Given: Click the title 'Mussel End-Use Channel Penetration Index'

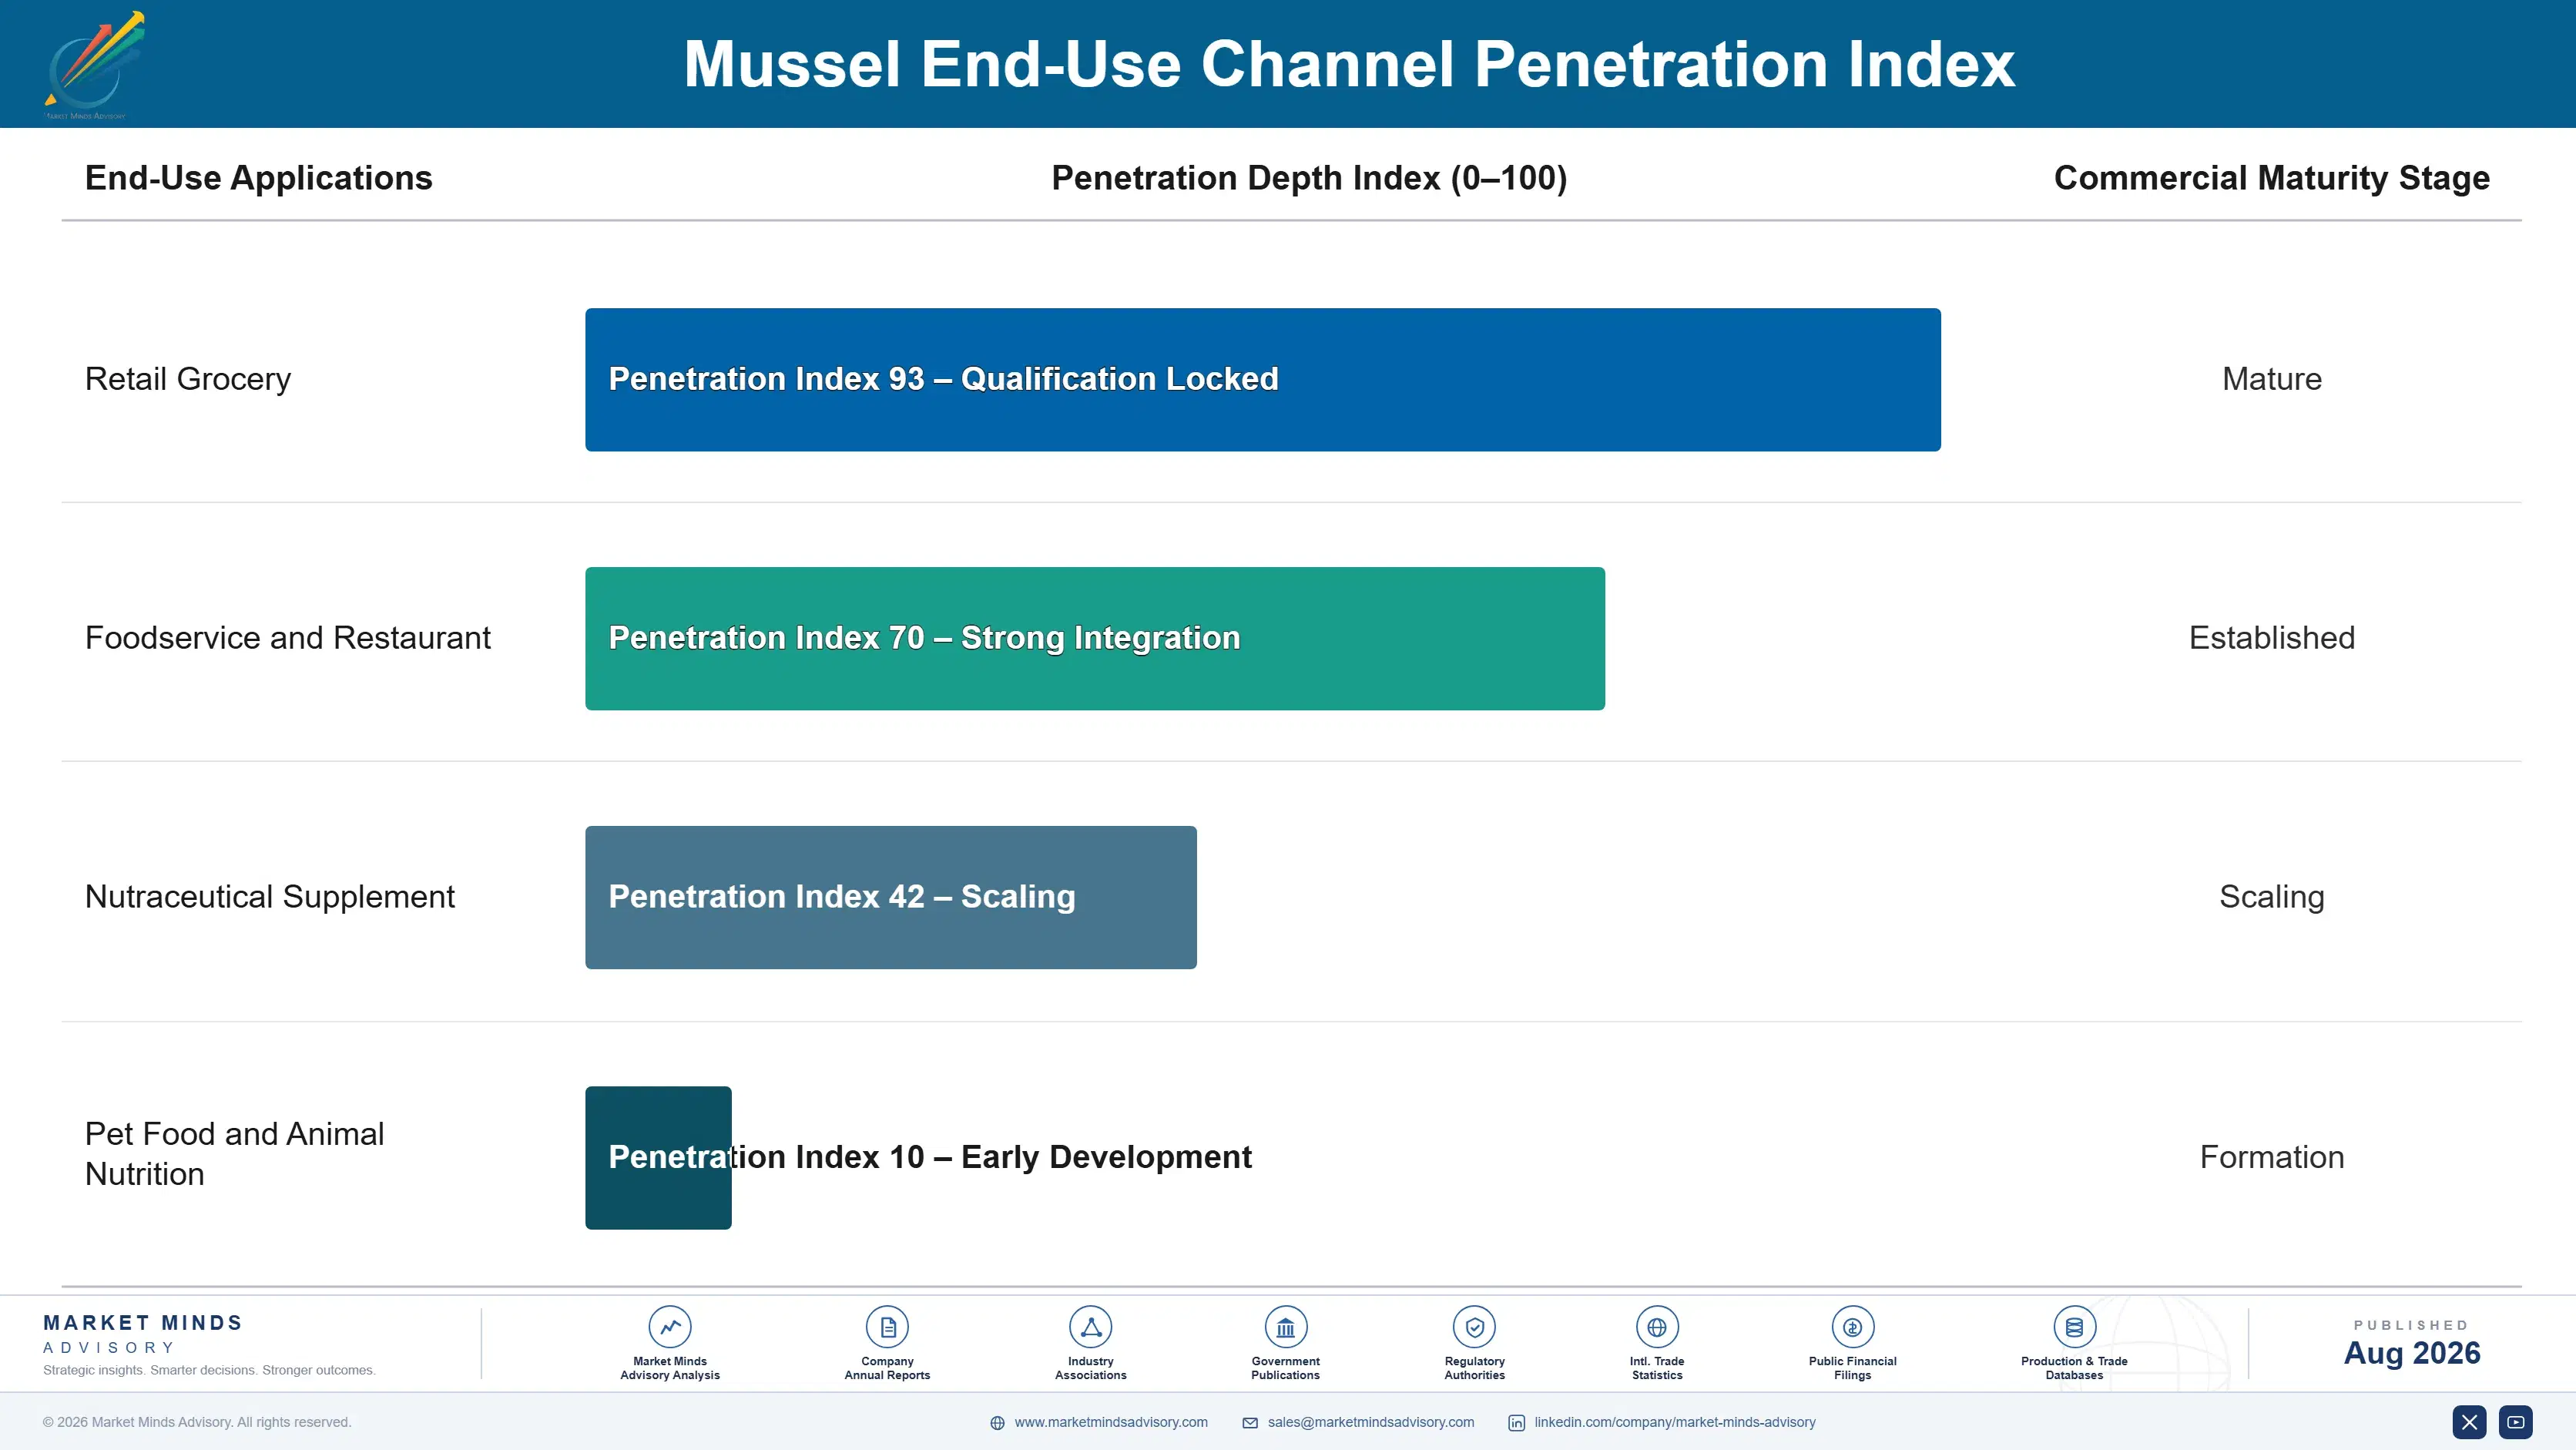Looking at the screenshot, I should [1349, 64].
